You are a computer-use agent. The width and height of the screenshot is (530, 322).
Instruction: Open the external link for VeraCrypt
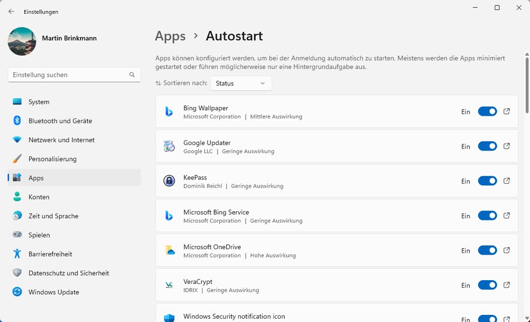tap(507, 285)
